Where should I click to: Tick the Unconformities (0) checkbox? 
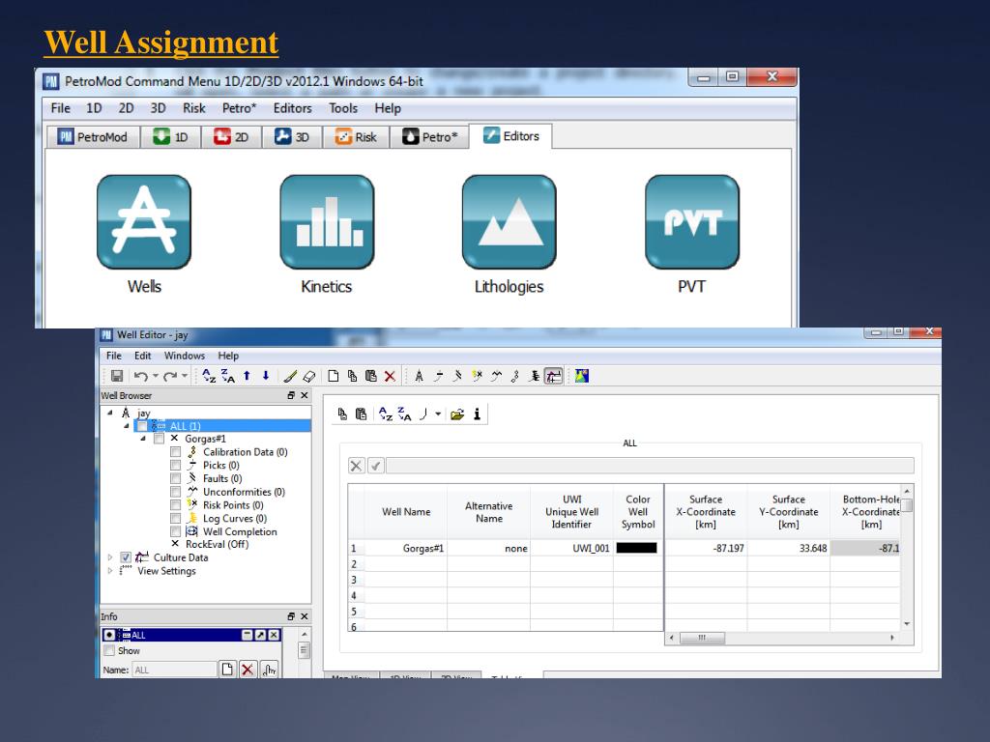point(176,492)
